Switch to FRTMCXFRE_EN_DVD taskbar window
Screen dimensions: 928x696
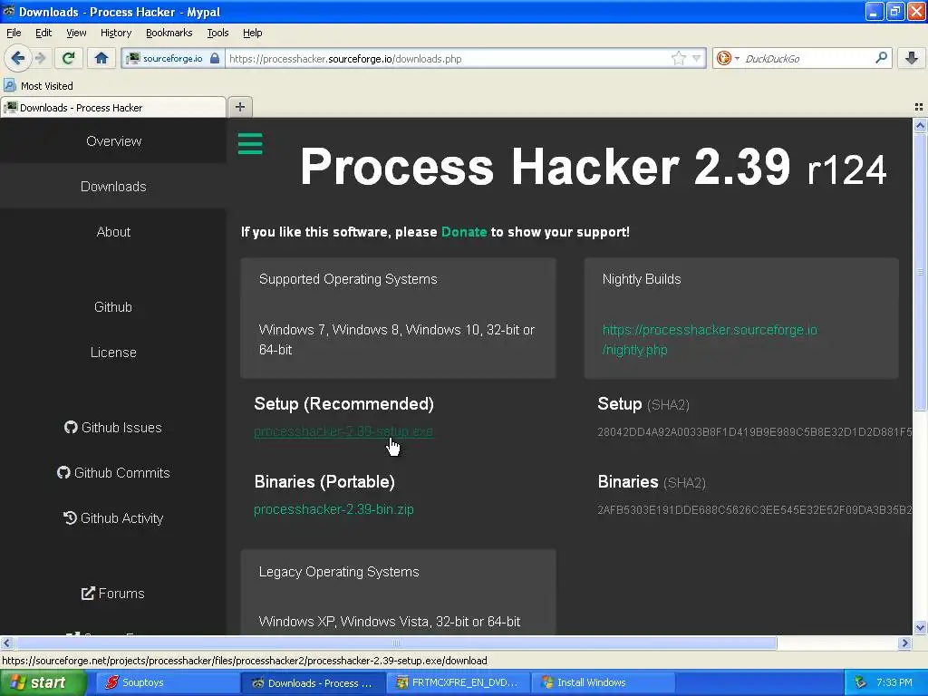(458, 682)
